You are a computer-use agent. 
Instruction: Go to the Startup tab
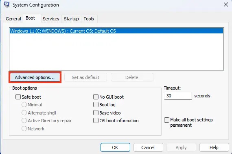pos(71,19)
